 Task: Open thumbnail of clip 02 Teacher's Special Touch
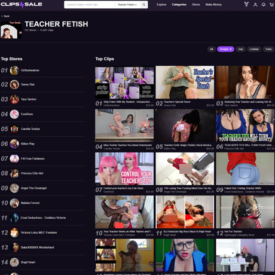[185, 82]
